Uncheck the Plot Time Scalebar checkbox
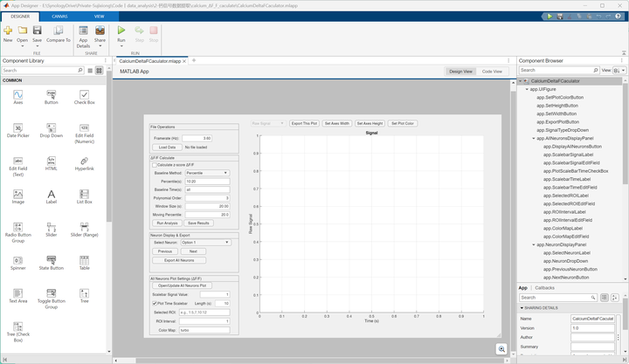This screenshot has width=629, height=364. (155, 304)
